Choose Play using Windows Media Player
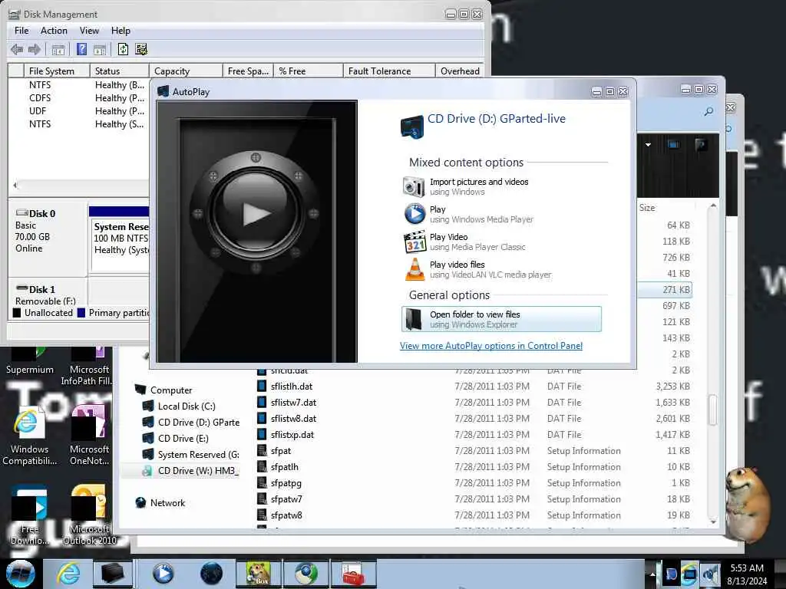Screen dimensions: 786x589 point(501,214)
